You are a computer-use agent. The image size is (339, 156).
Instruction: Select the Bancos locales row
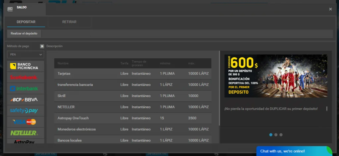point(133,139)
